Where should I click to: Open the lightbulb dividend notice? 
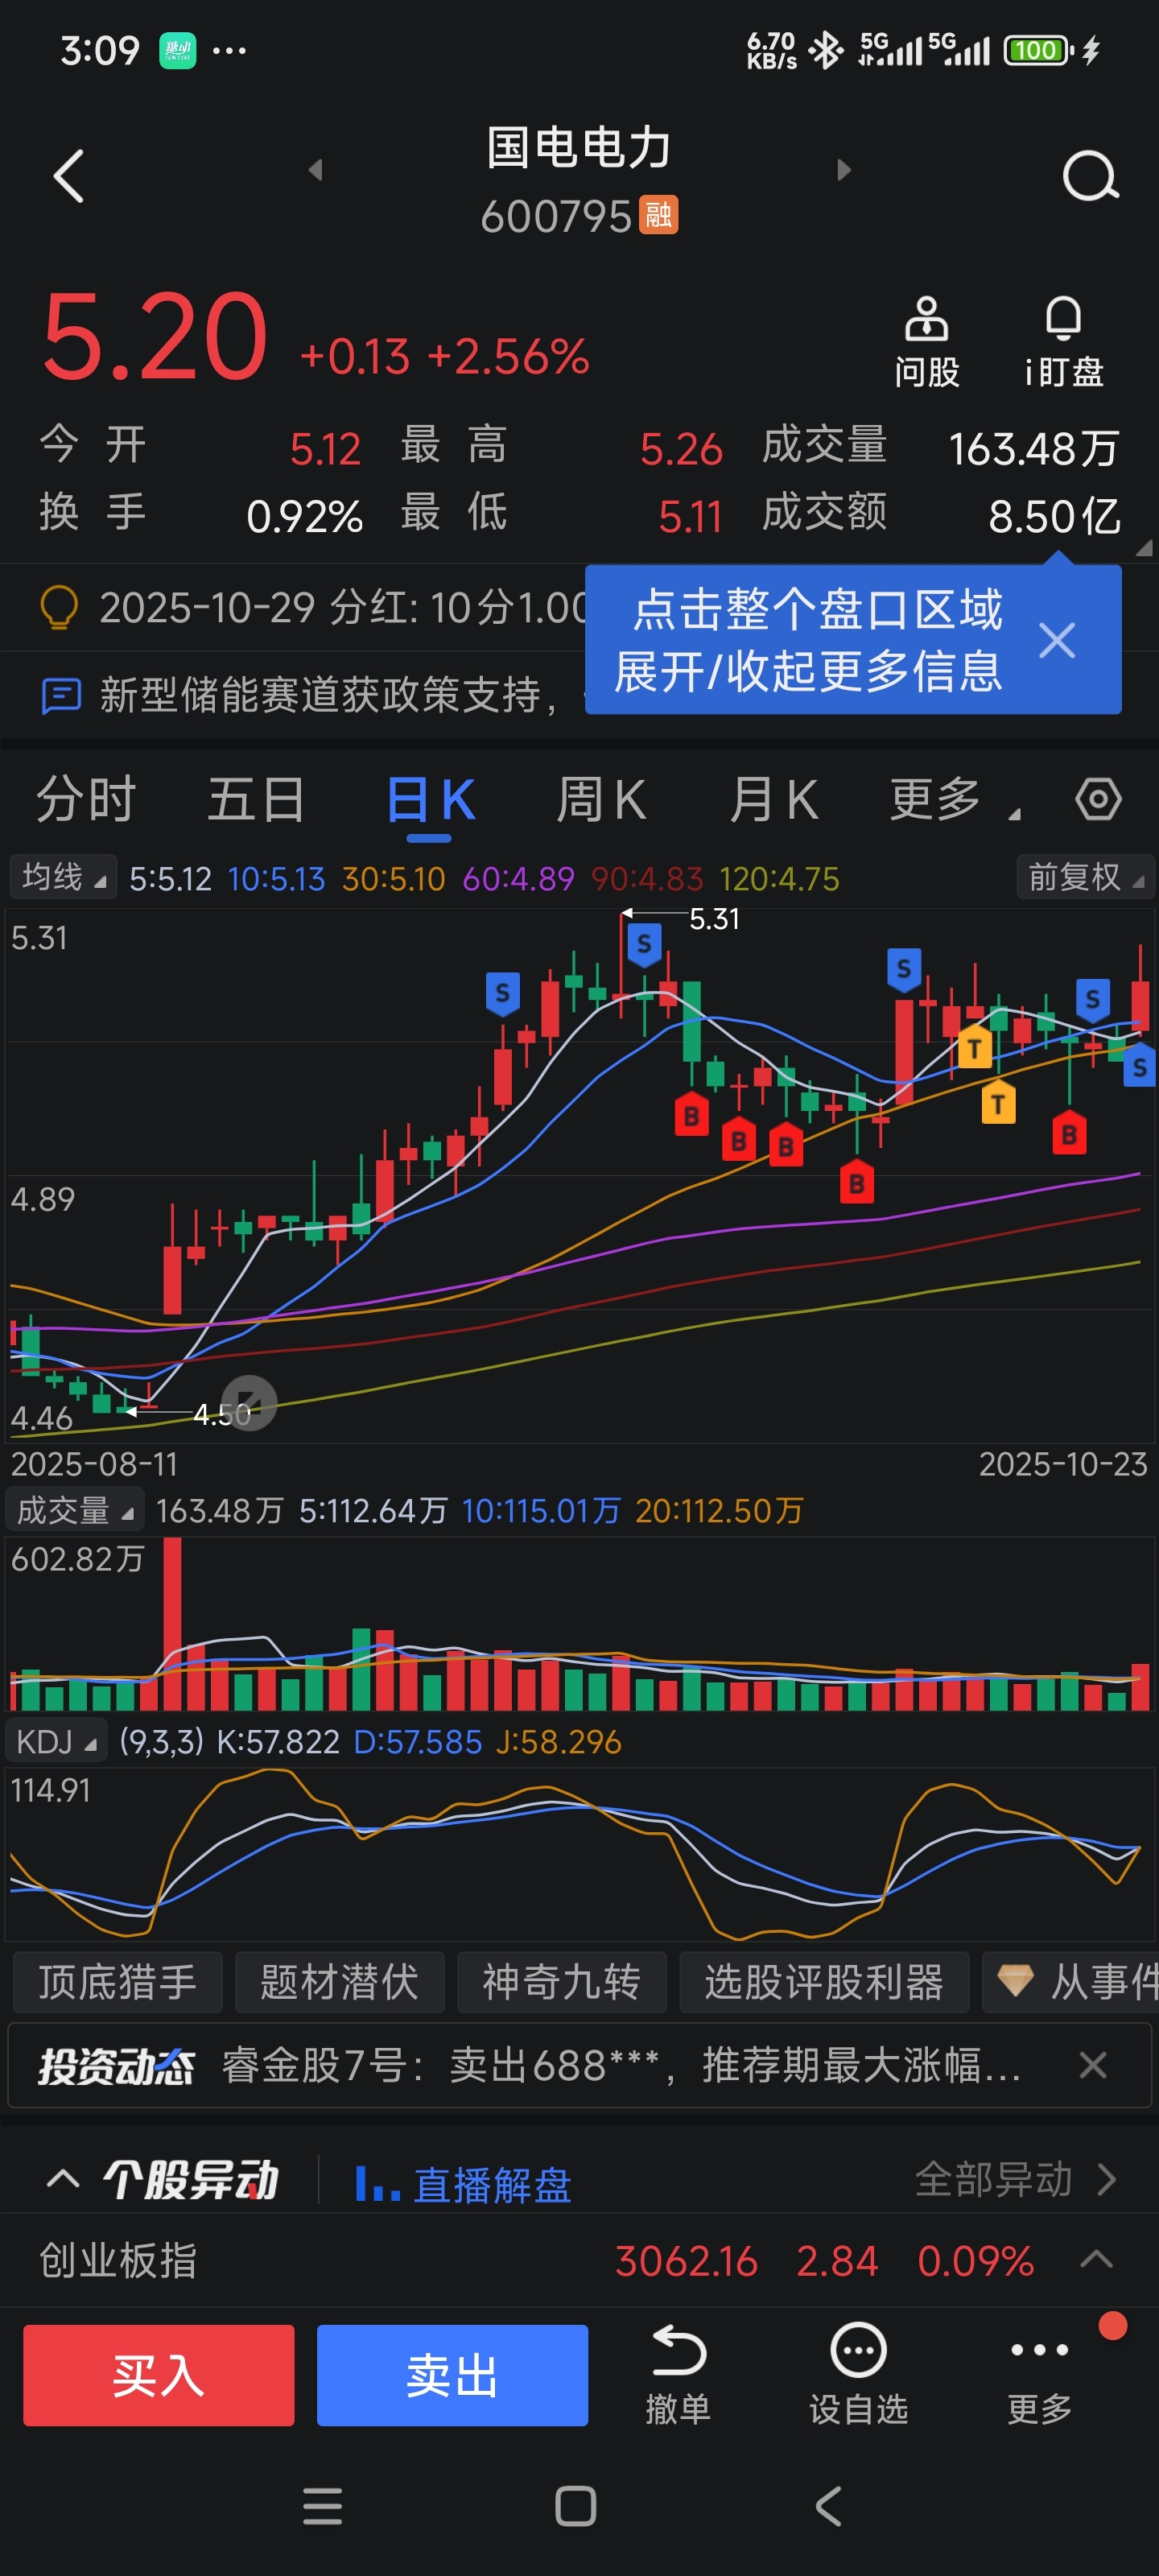pos(58,607)
